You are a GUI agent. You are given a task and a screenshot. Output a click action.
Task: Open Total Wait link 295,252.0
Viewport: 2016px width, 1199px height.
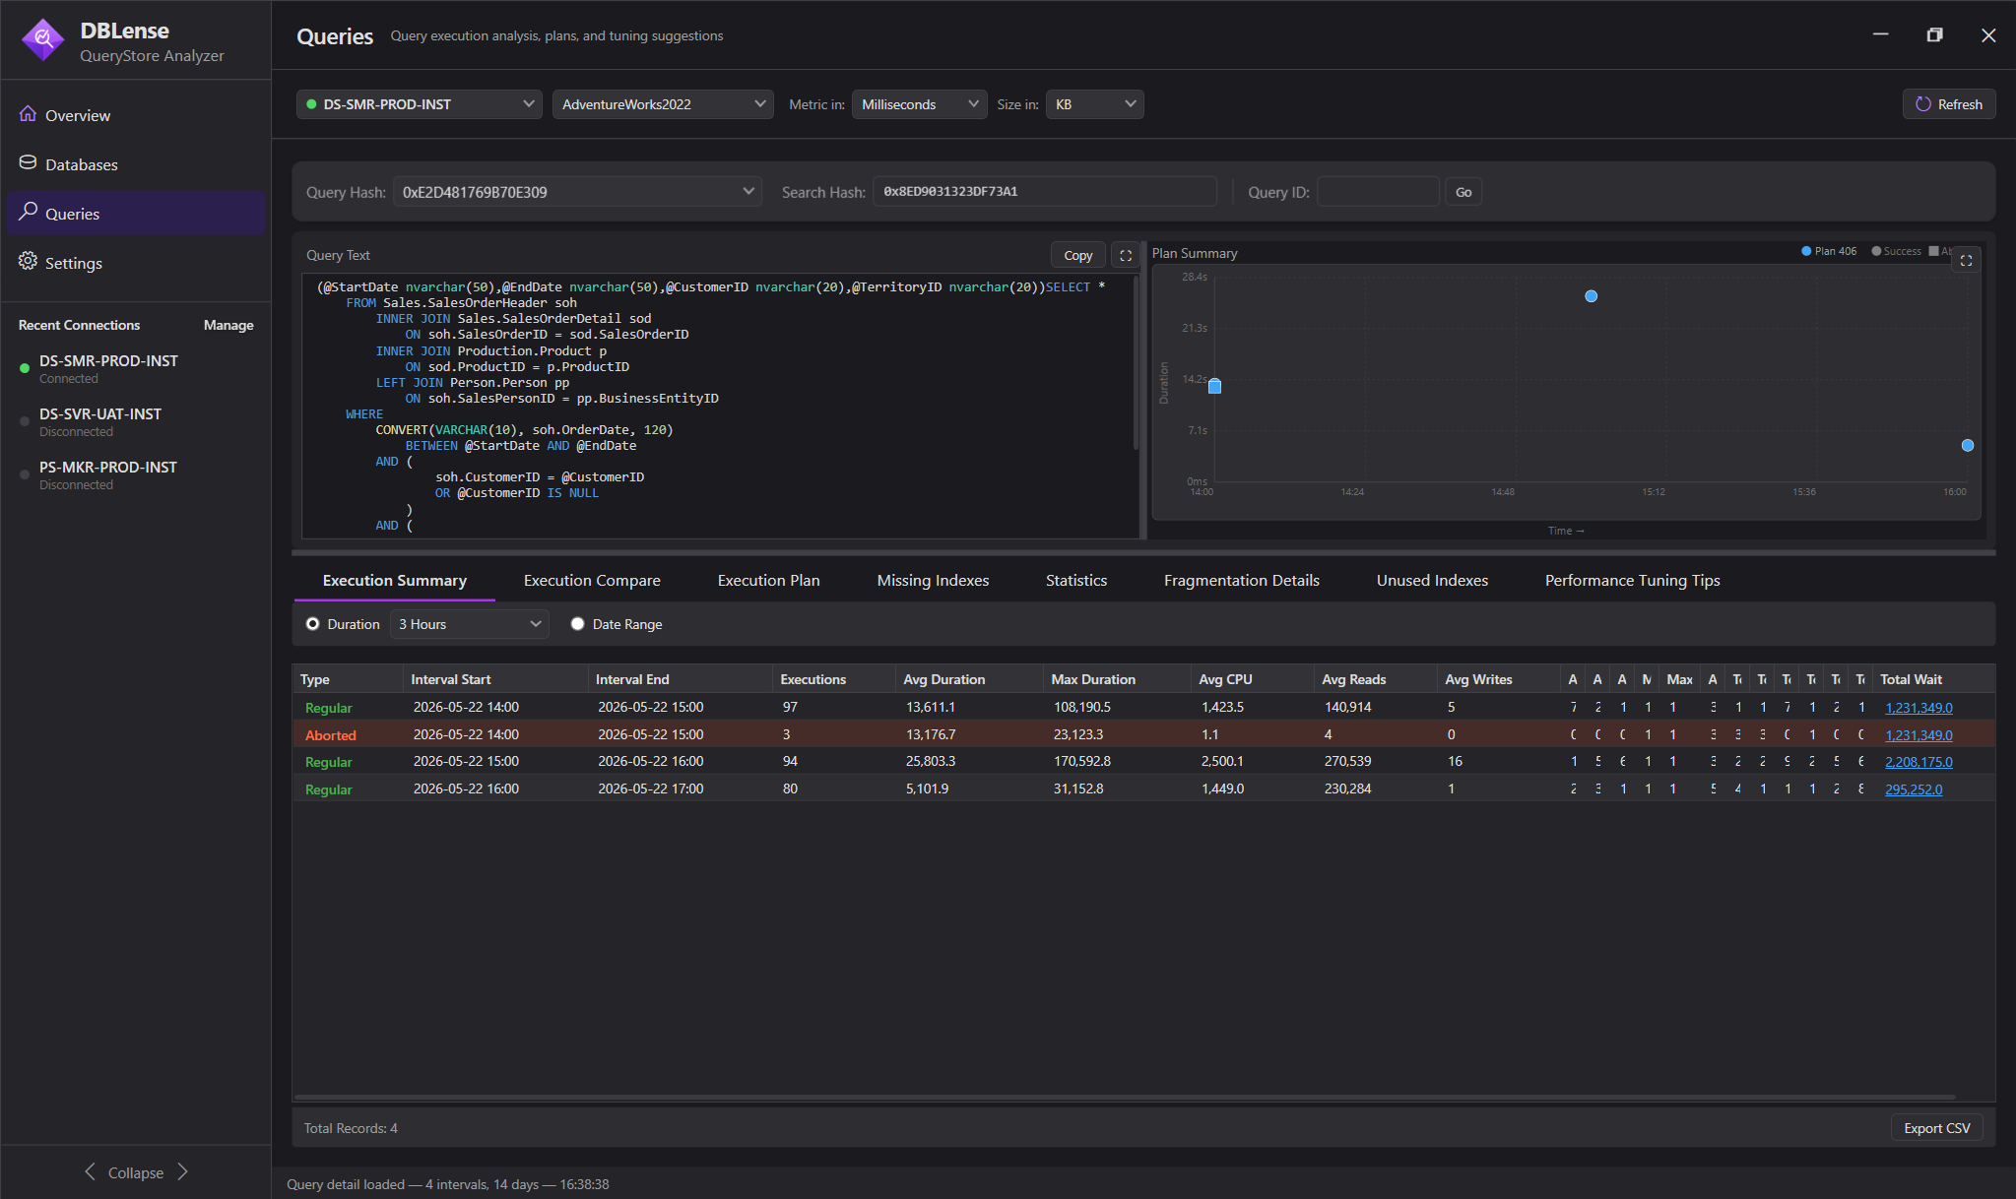click(x=1914, y=789)
